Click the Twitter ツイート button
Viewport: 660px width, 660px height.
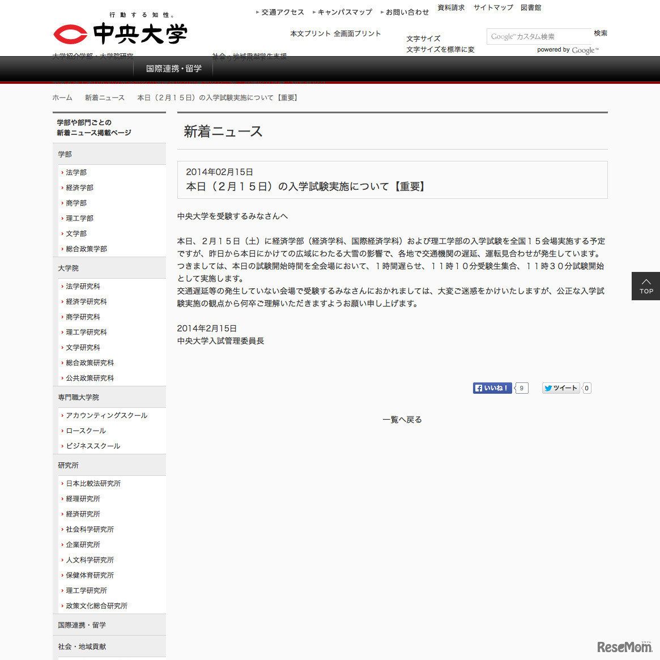pyautogui.click(x=560, y=388)
